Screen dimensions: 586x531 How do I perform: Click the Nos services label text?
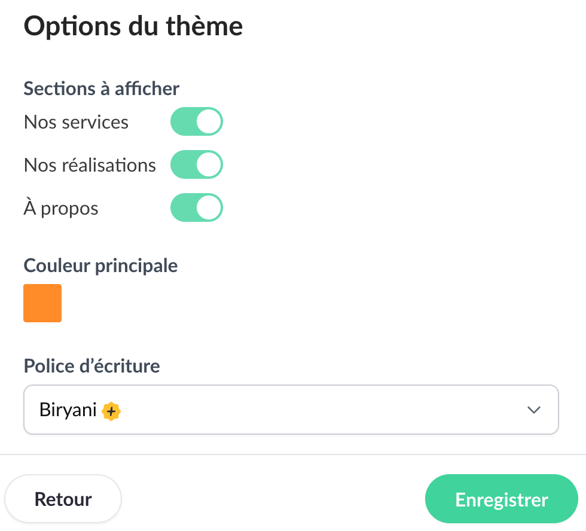[76, 122]
